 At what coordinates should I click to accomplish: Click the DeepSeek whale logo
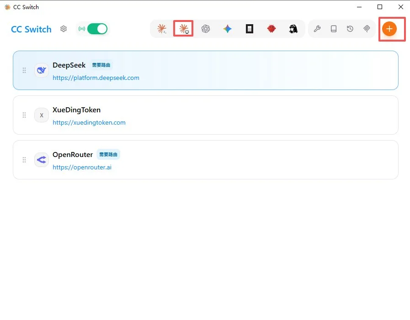click(x=42, y=70)
